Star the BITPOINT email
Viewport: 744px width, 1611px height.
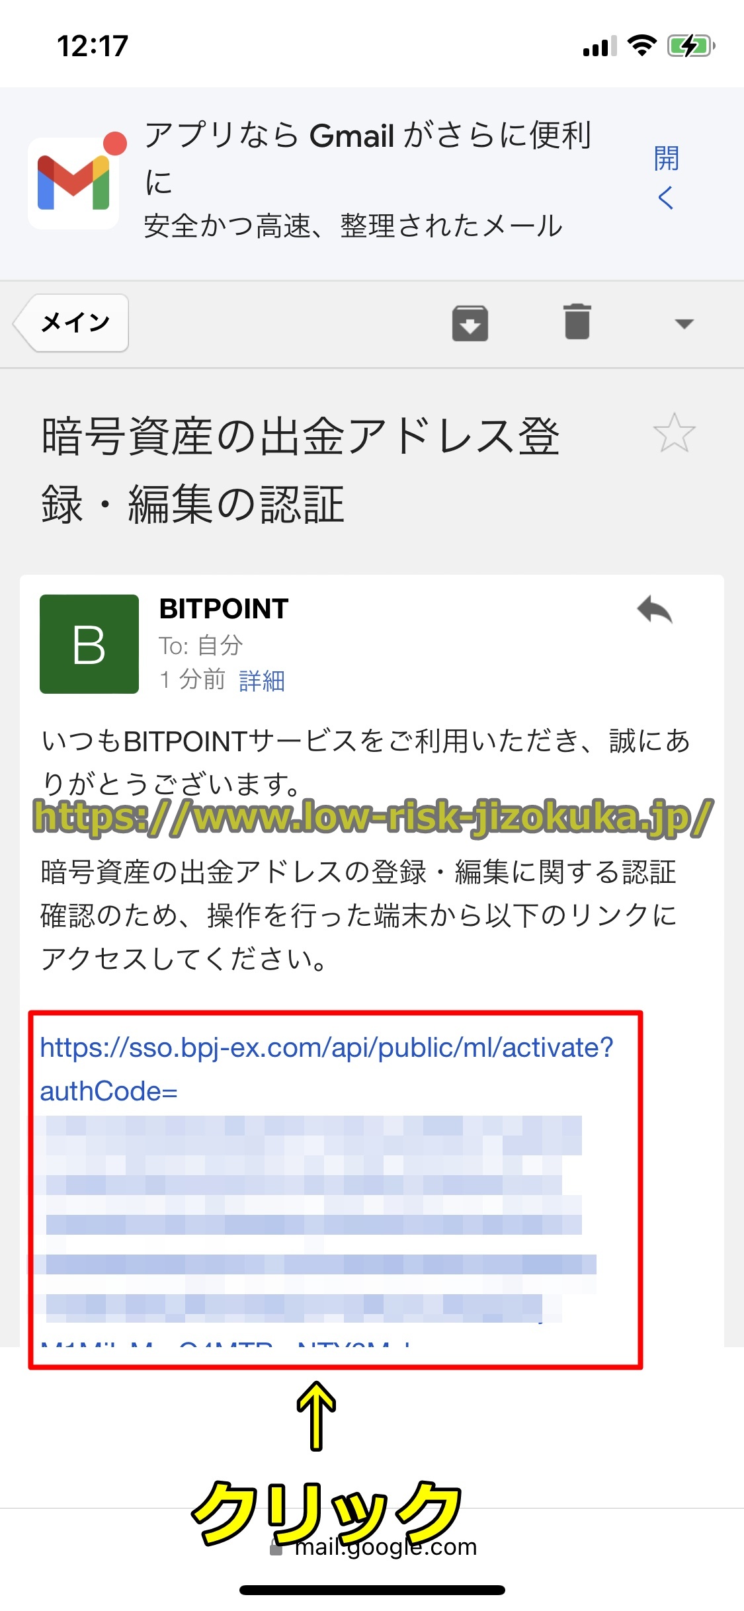tap(674, 433)
